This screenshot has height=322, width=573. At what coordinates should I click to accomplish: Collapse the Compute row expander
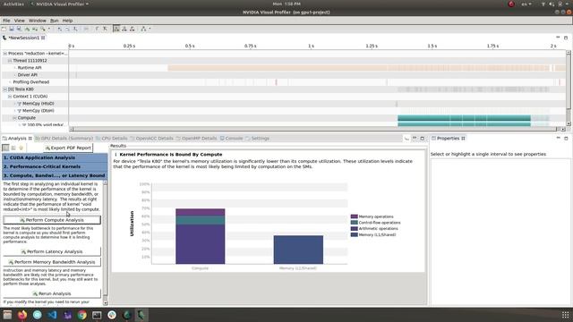[14, 118]
